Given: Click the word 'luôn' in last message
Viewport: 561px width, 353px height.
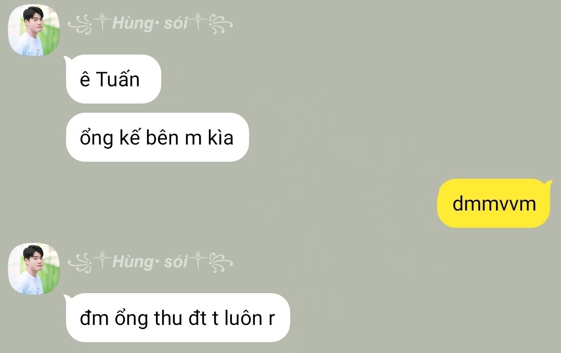Looking at the screenshot, I should pos(244,318).
